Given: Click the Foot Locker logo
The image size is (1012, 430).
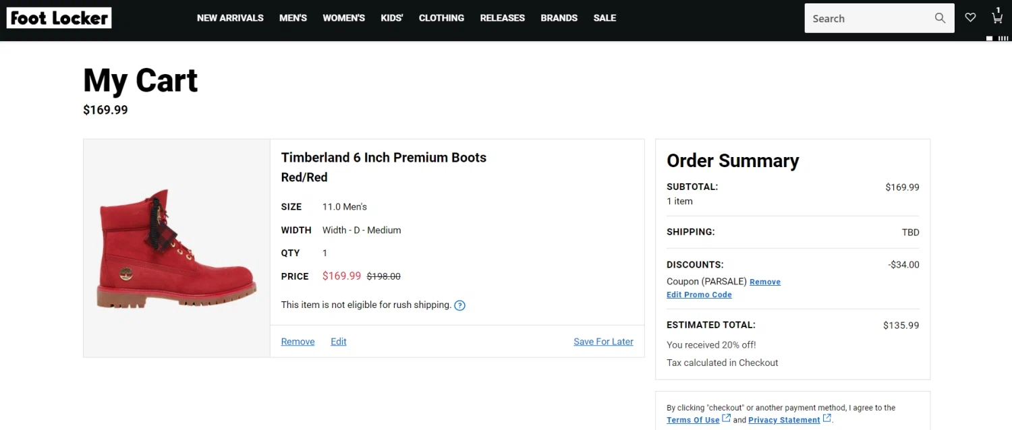Looking at the screenshot, I should (x=59, y=18).
